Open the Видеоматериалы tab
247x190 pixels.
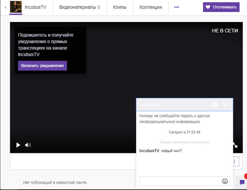point(79,7)
